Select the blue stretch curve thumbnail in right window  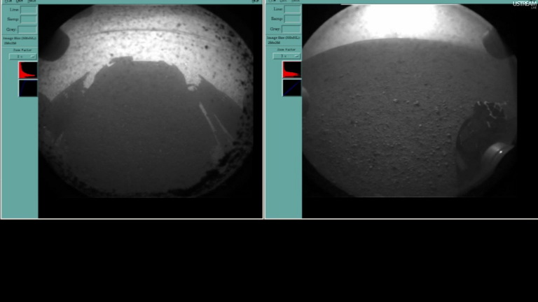[x=291, y=87]
